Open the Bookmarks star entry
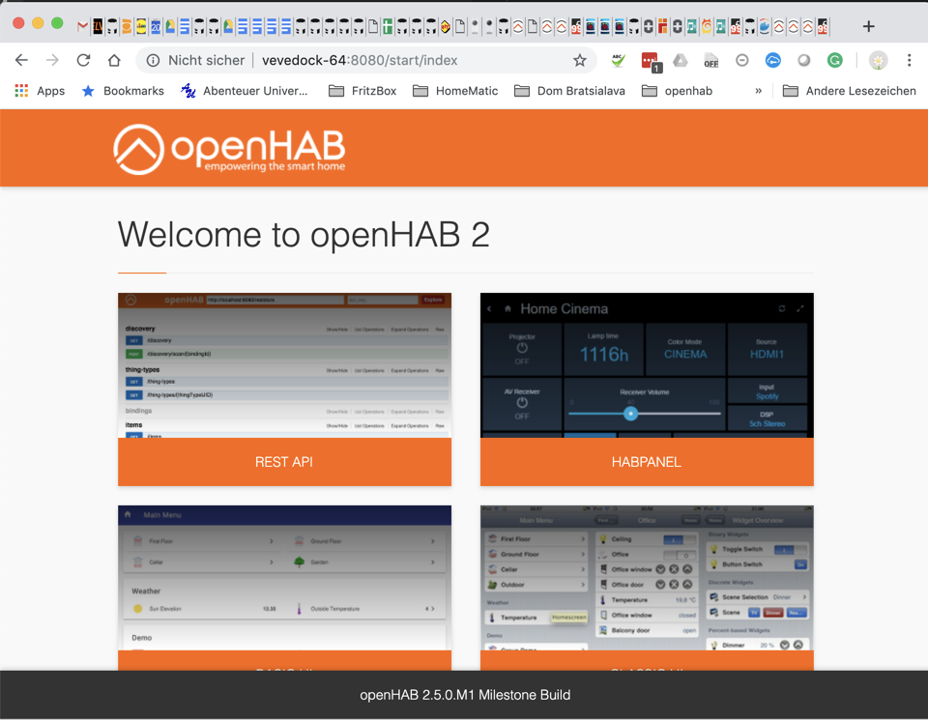Viewport: 928px width, 721px height. [x=123, y=91]
